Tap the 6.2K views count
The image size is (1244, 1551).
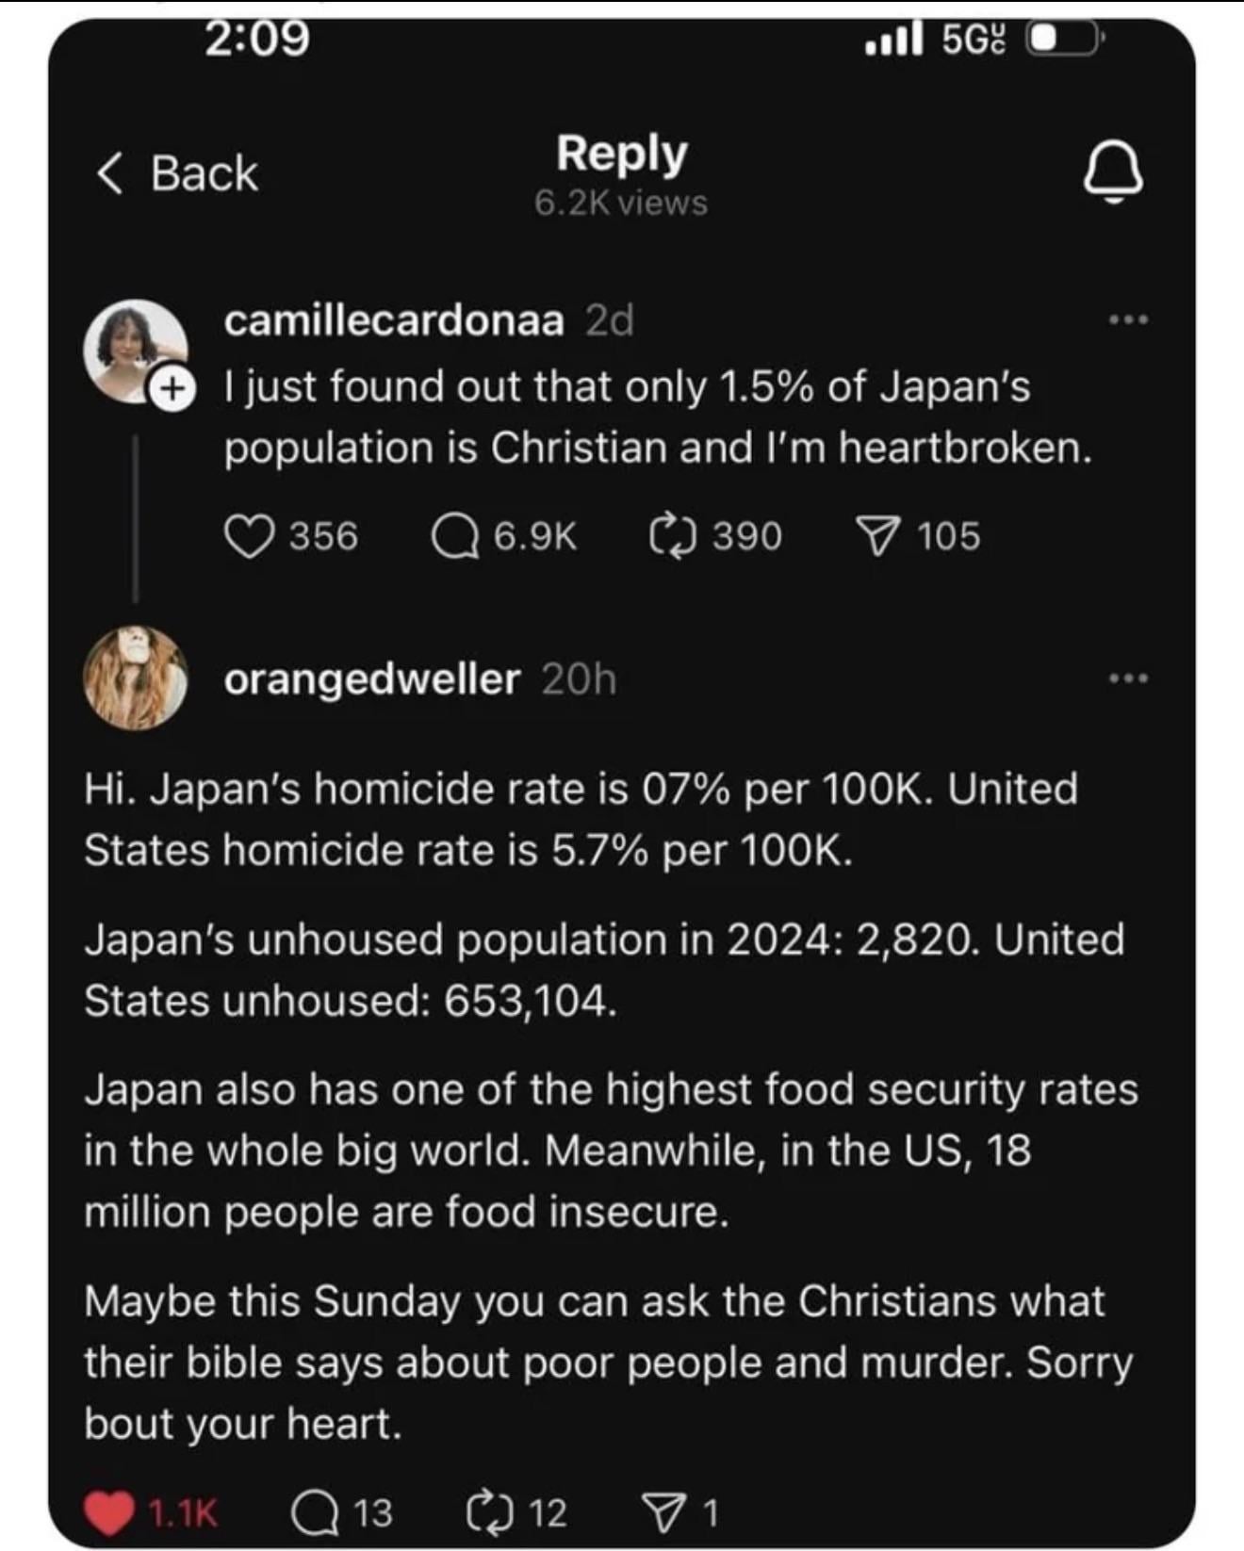621,203
